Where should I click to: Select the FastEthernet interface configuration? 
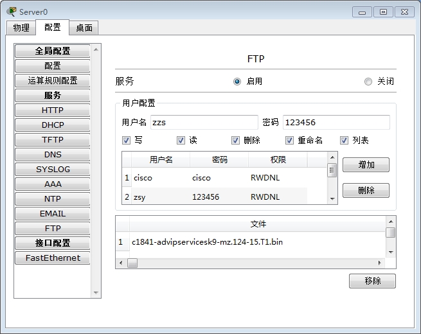[53, 258]
